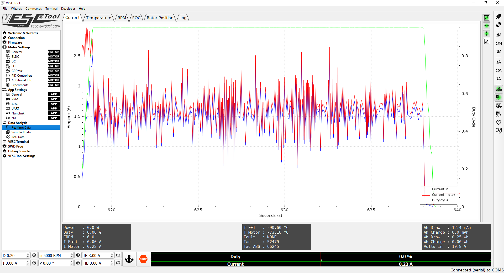Open the Firmware page
The width and height of the screenshot is (504, 273).
coord(15,43)
